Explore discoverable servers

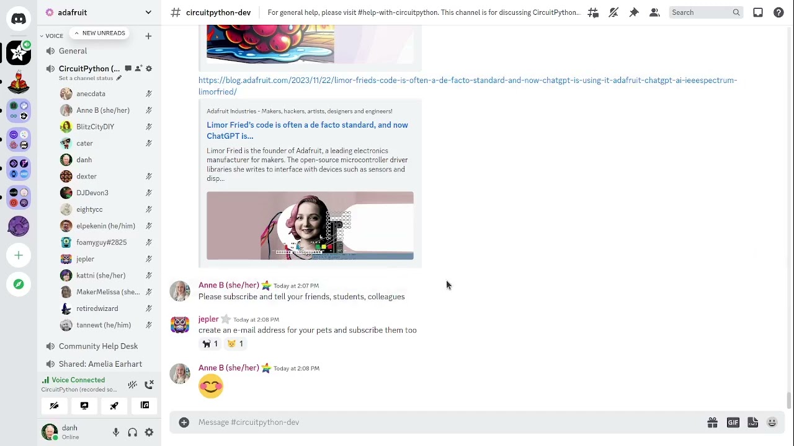click(x=19, y=284)
